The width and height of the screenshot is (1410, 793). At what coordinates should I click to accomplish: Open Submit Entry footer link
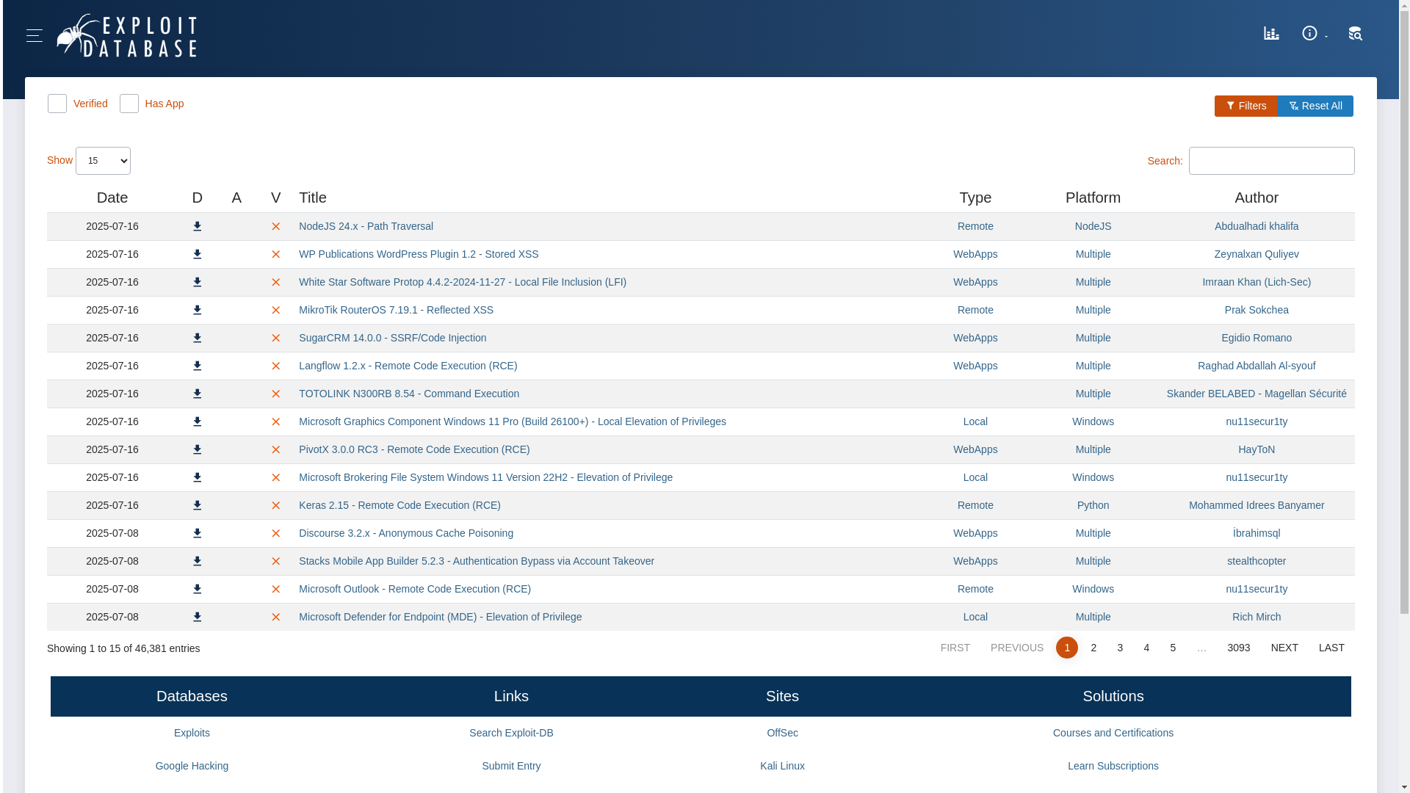pos(511,766)
